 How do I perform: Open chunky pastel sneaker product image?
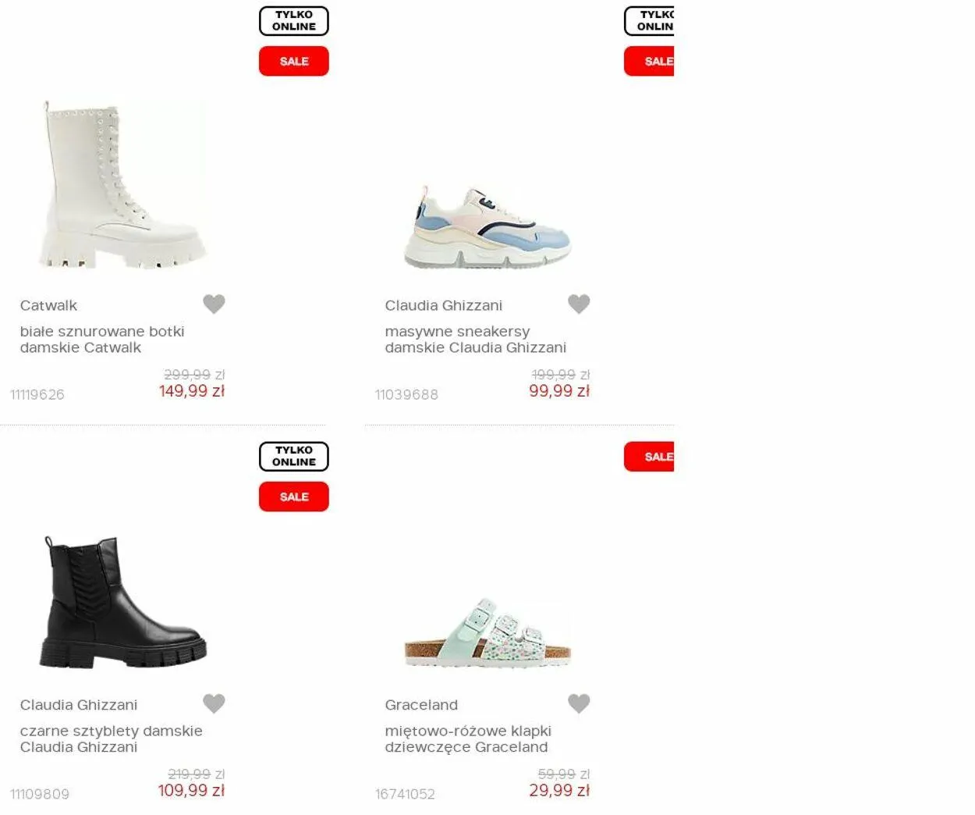pyautogui.click(x=488, y=227)
